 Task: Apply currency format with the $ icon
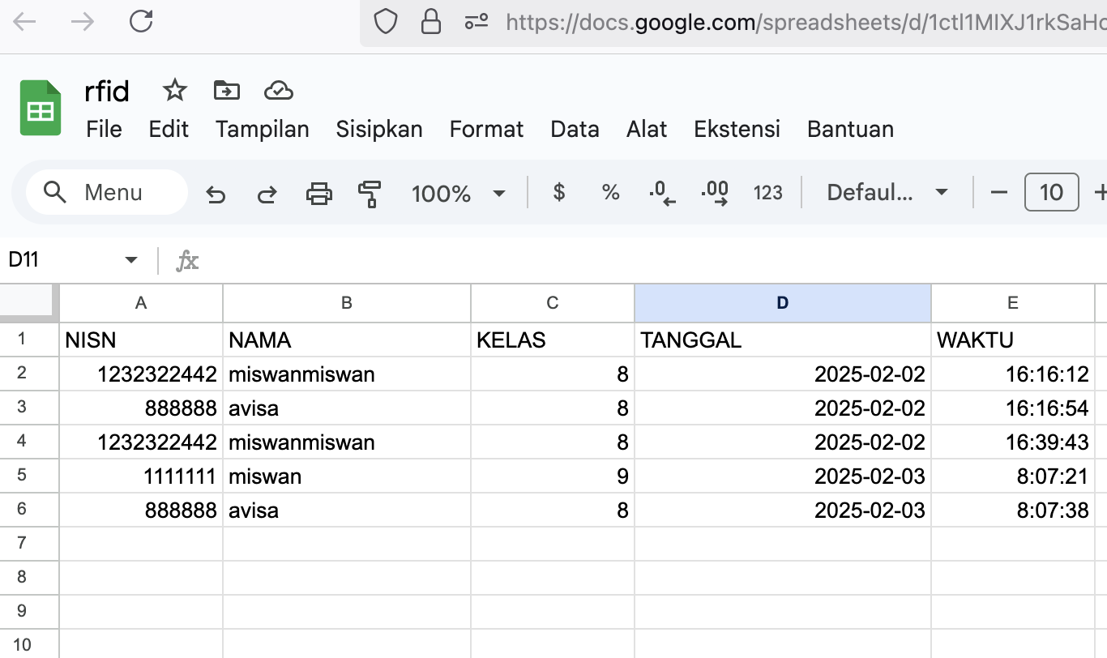pyautogui.click(x=558, y=193)
